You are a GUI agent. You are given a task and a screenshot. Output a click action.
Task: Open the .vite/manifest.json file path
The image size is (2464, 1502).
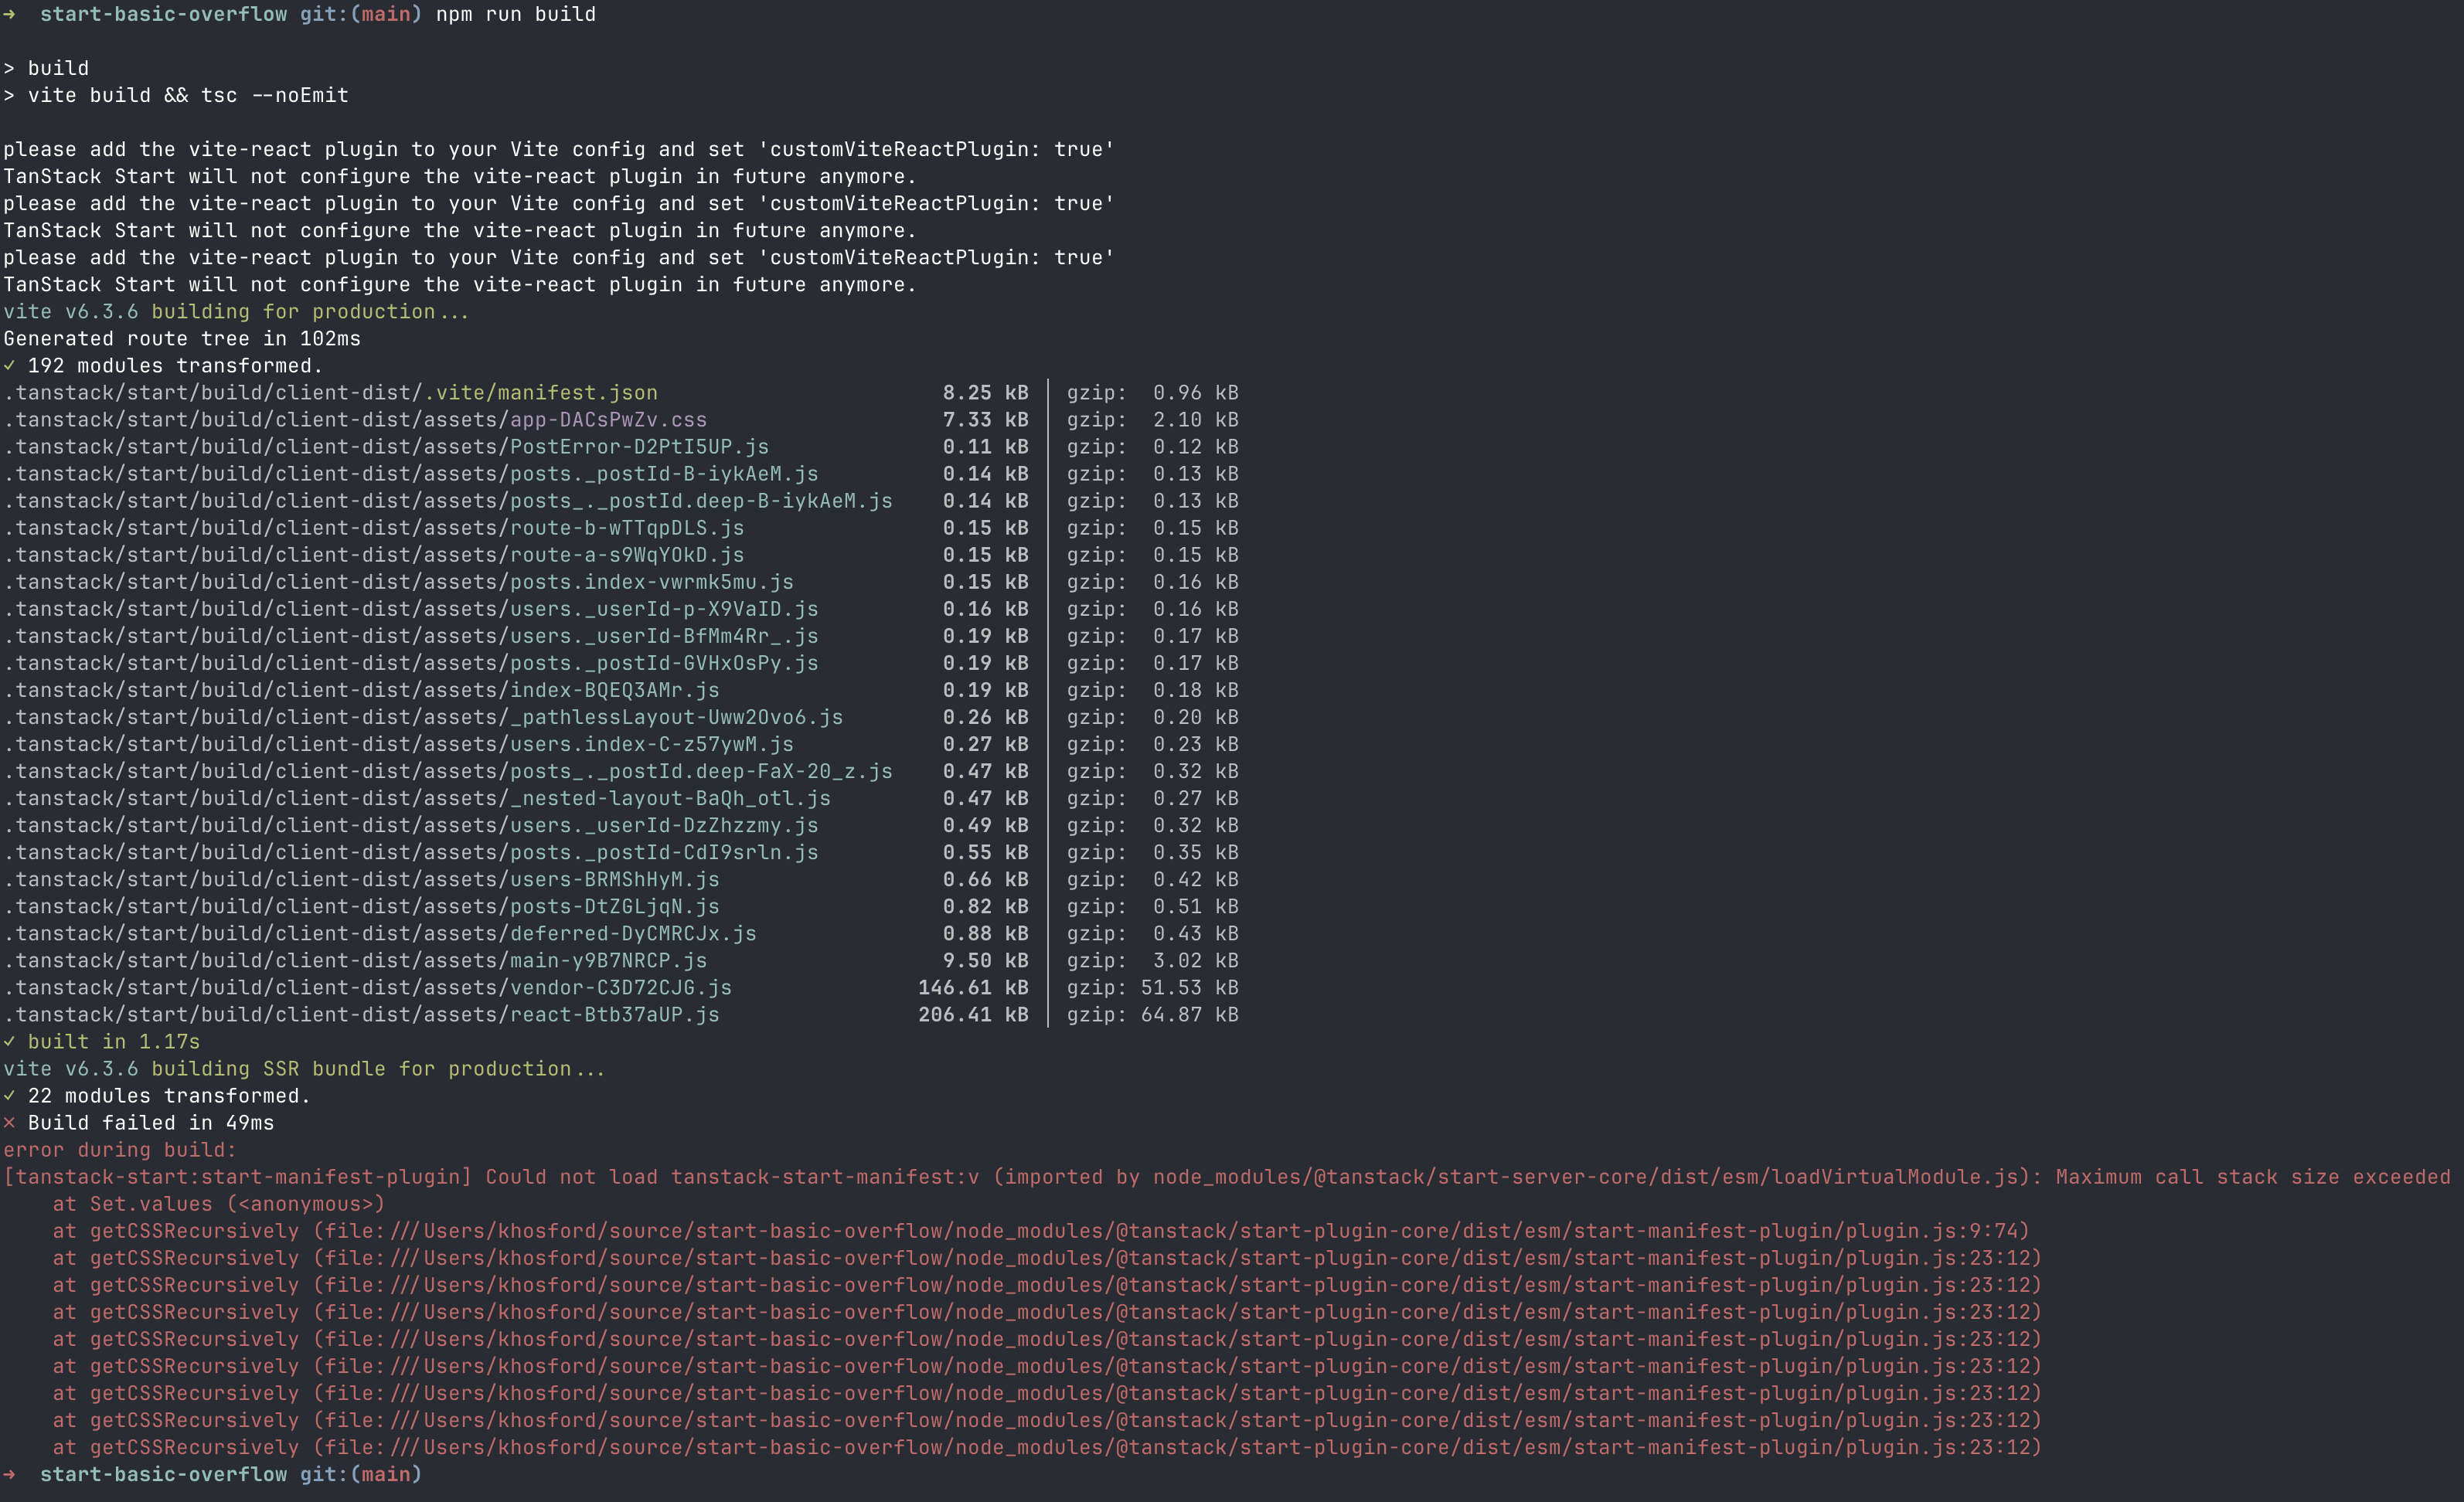point(541,392)
